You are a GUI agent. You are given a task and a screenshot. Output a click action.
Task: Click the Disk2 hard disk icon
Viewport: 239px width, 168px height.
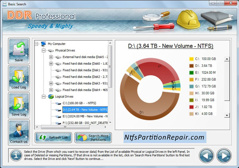click(x=58, y=77)
